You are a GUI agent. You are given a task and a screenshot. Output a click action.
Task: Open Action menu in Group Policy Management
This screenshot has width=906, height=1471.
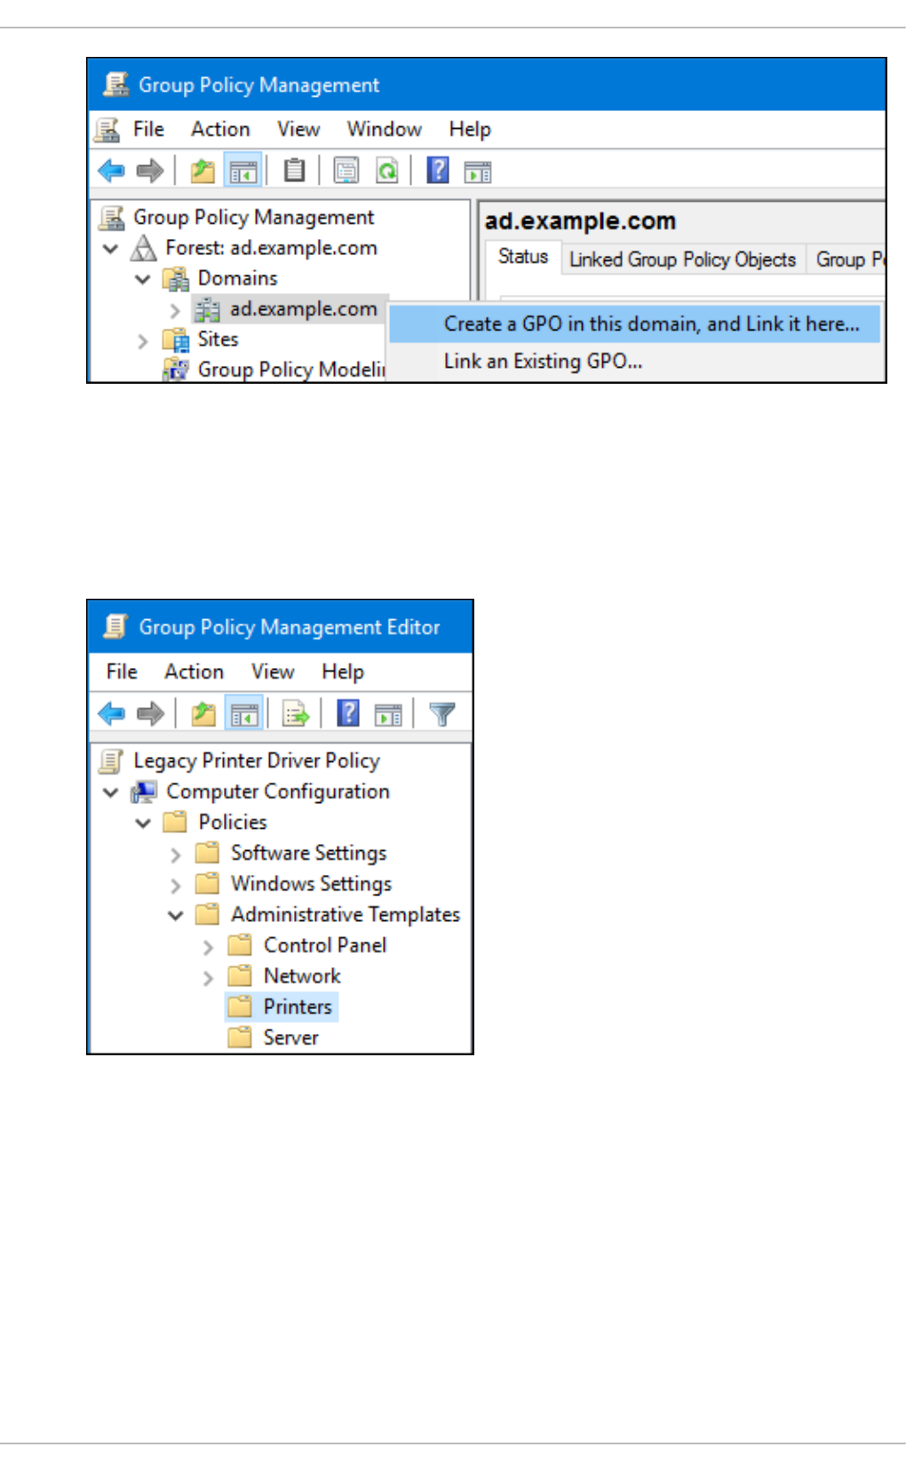tap(220, 130)
